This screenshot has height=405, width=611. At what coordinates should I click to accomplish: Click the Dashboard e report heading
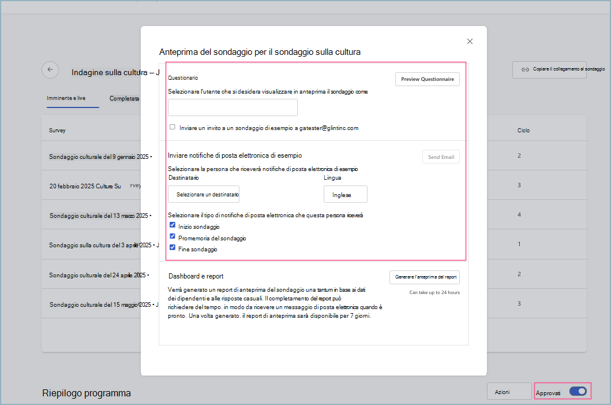click(196, 276)
